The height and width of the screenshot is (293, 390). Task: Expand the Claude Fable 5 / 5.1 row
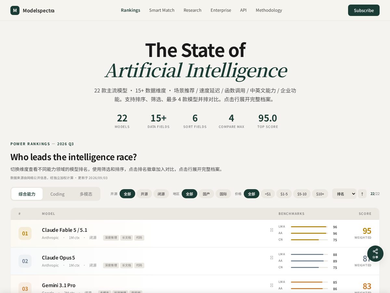pyautogui.click(x=195, y=233)
